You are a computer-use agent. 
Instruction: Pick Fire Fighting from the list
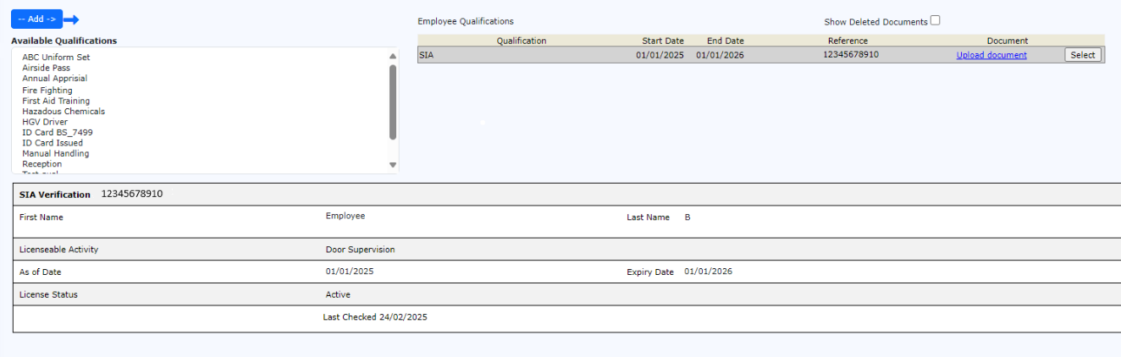tap(47, 91)
